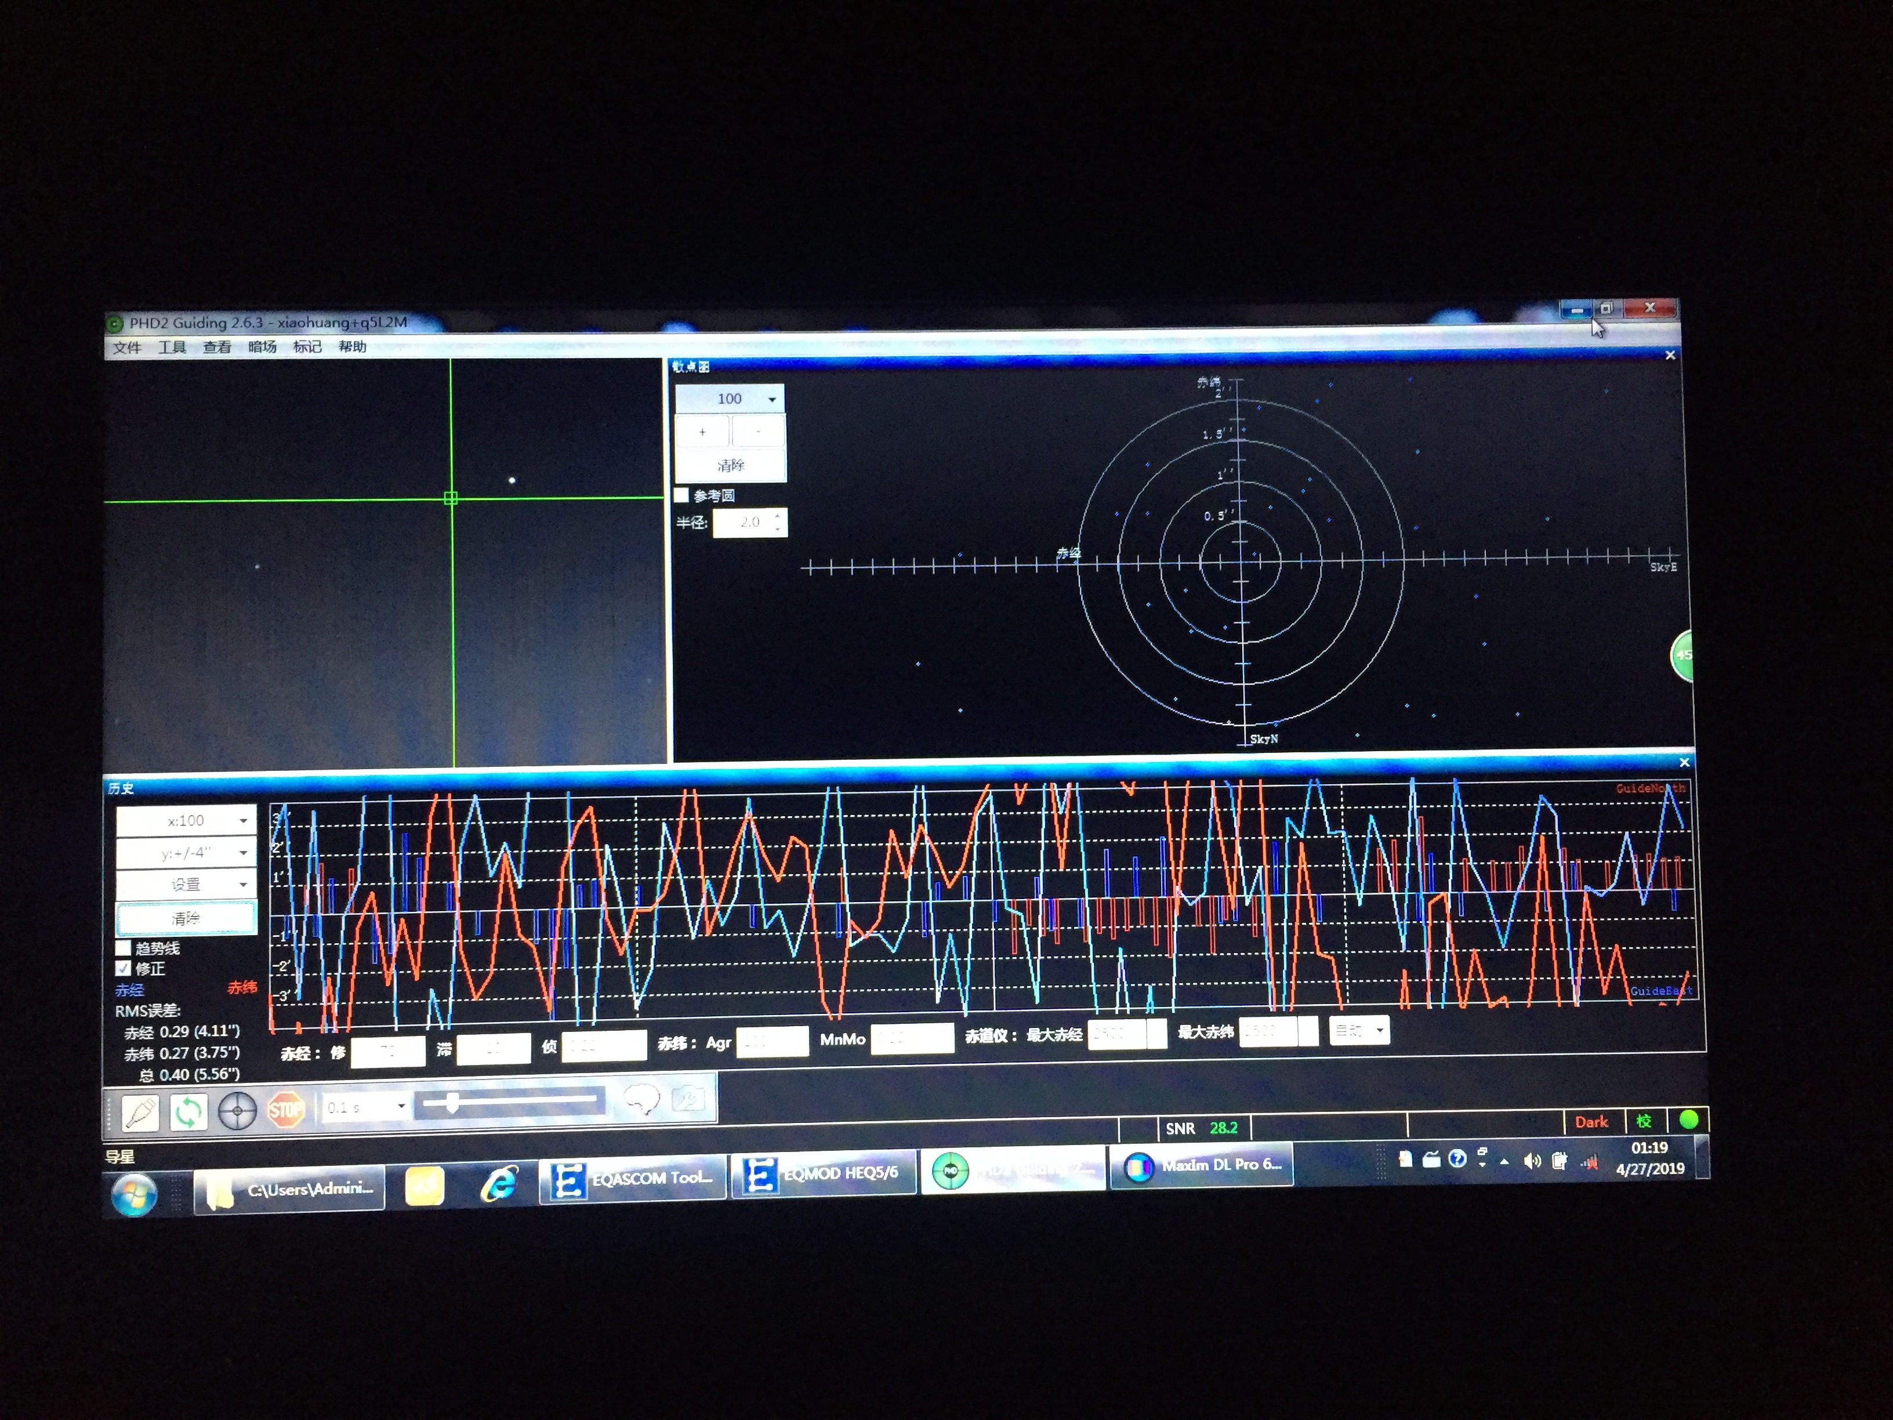Click the green status circle in status bar
This screenshot has height=1420, width=1893.
[x=1688, y=1120]
